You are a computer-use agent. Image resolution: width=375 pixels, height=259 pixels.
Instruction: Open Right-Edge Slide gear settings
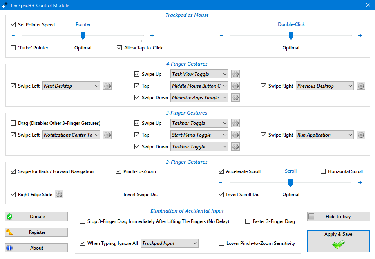pyautogui.click(x=59, y=194)
